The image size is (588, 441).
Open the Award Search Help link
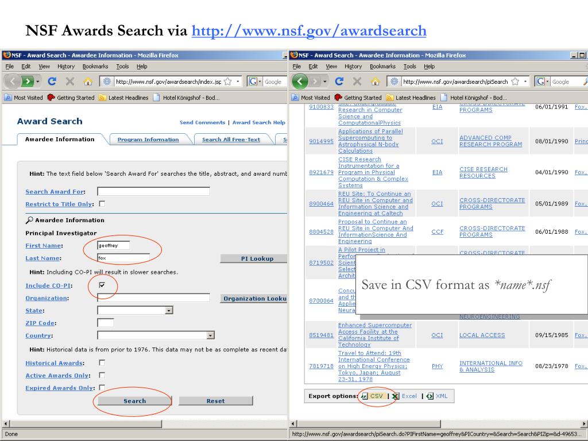pyautogui.click(x=259, y=122)
